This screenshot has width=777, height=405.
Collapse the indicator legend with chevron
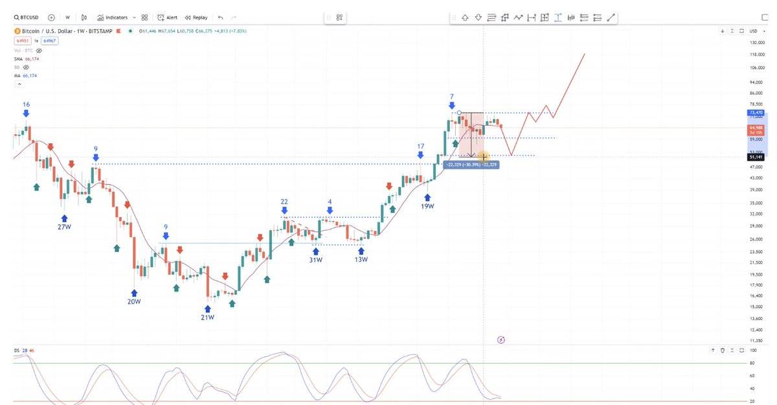pos(19,84)
